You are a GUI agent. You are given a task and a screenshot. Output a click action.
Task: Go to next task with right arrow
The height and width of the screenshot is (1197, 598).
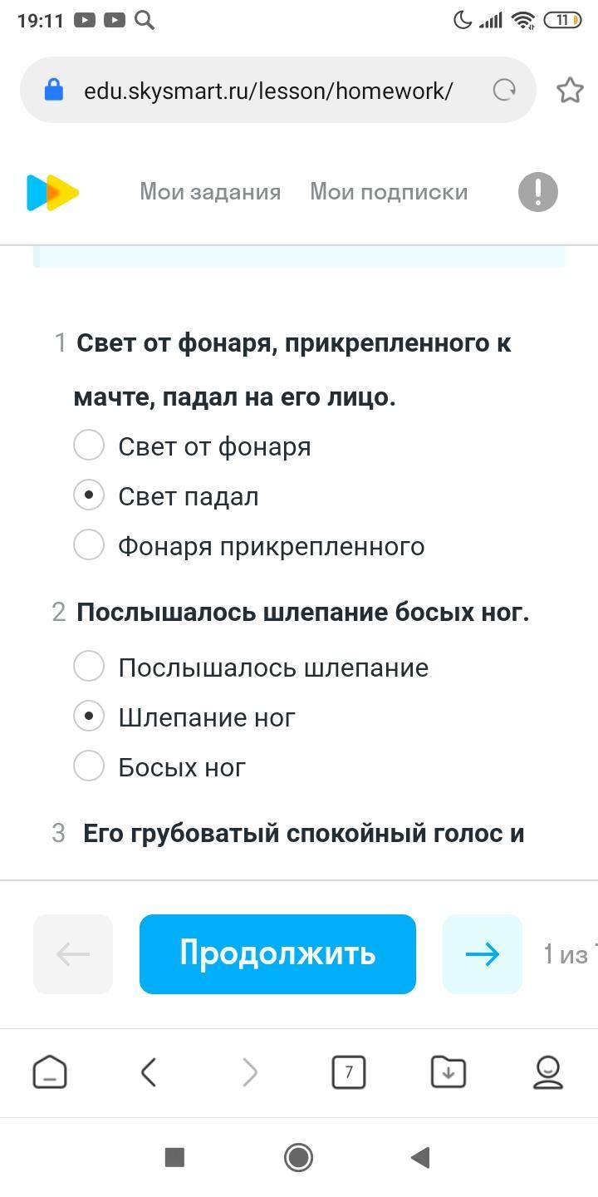482,953
